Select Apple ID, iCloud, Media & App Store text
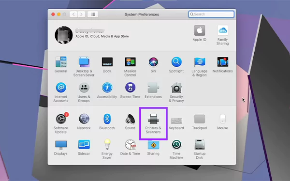 tap(102, 36)
